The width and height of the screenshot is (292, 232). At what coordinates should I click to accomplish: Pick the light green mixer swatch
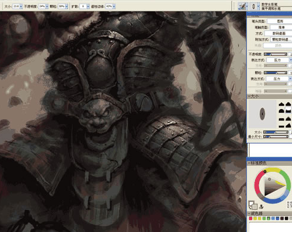pos(264,218)
